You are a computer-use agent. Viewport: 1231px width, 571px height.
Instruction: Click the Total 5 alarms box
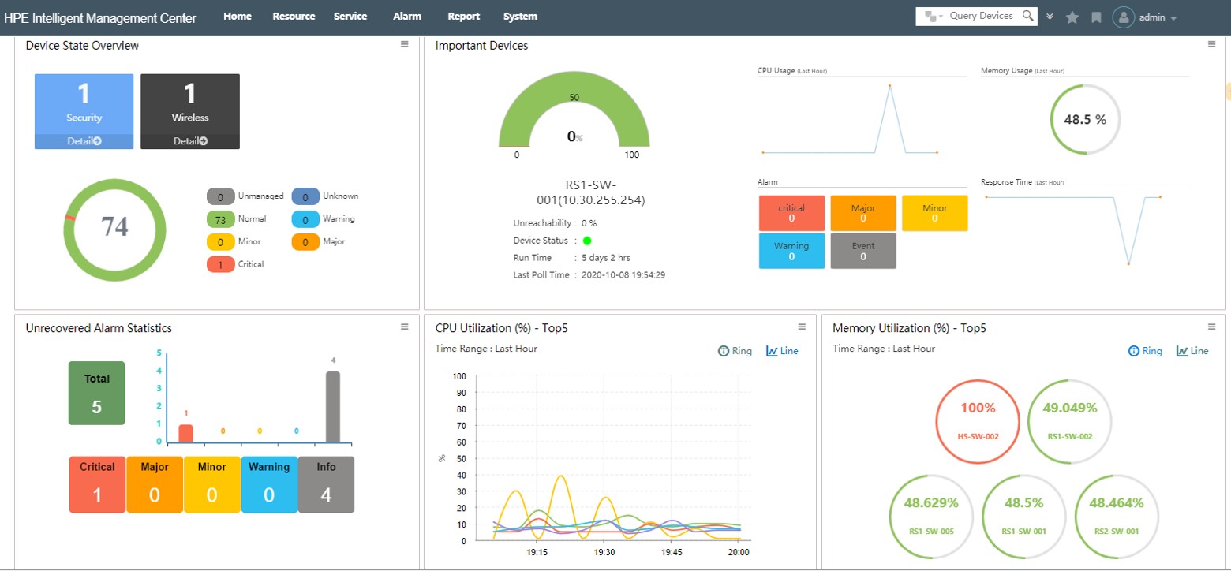(96, 393)
